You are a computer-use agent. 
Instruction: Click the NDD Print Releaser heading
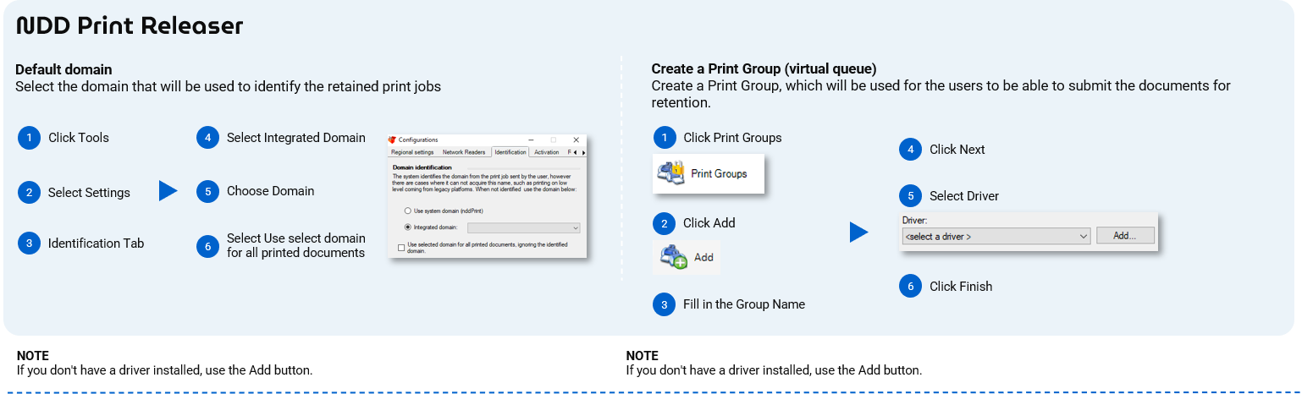[x=130, y=26]
